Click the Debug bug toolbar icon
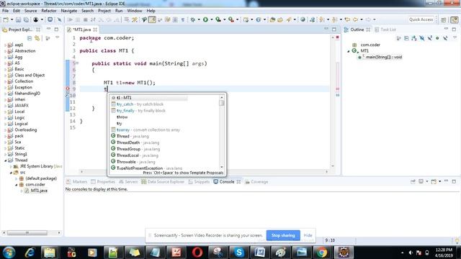The height and width of the screenshot is (259, 461). (x=193, y=19)
